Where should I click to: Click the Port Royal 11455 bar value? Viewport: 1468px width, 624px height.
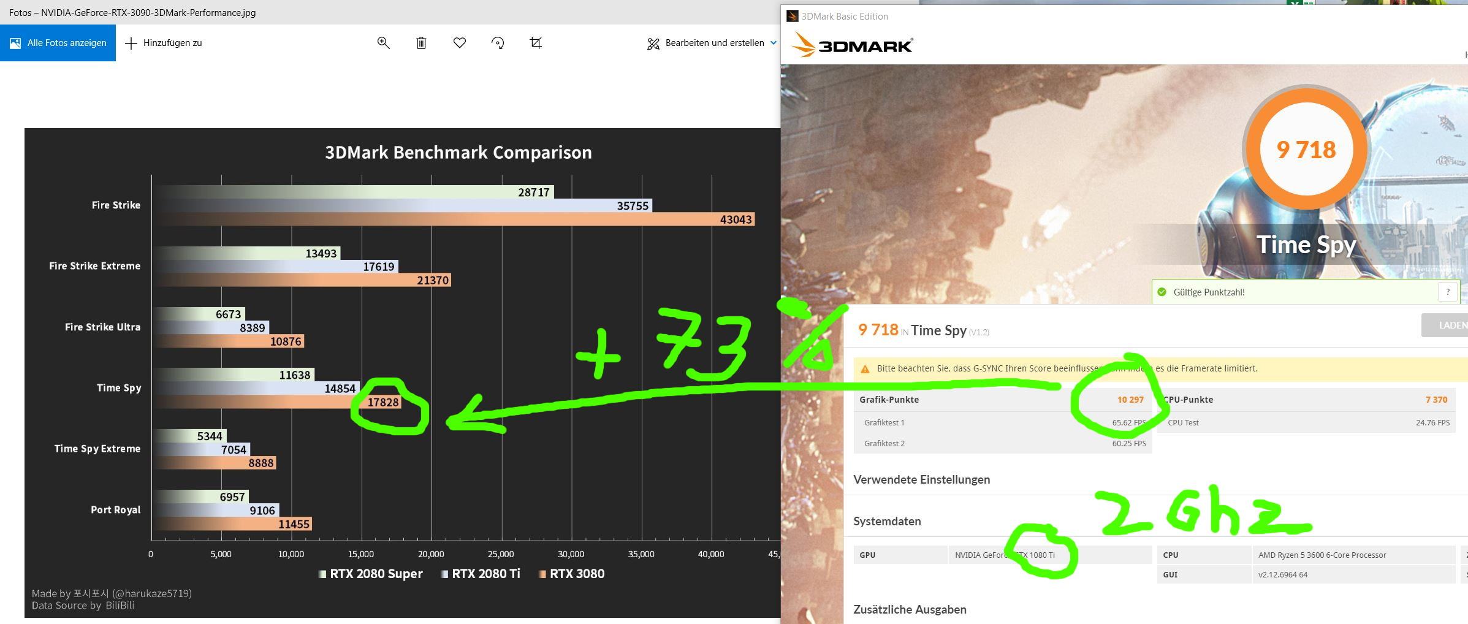pos(294,524)
